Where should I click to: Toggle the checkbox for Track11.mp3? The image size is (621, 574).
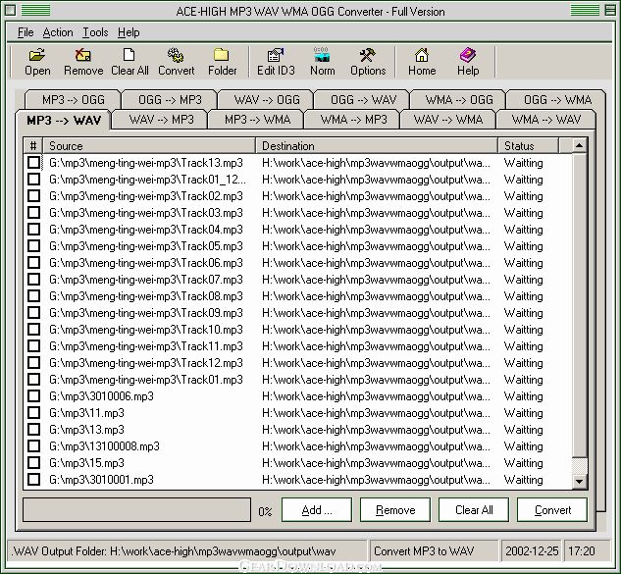[34, 345]
